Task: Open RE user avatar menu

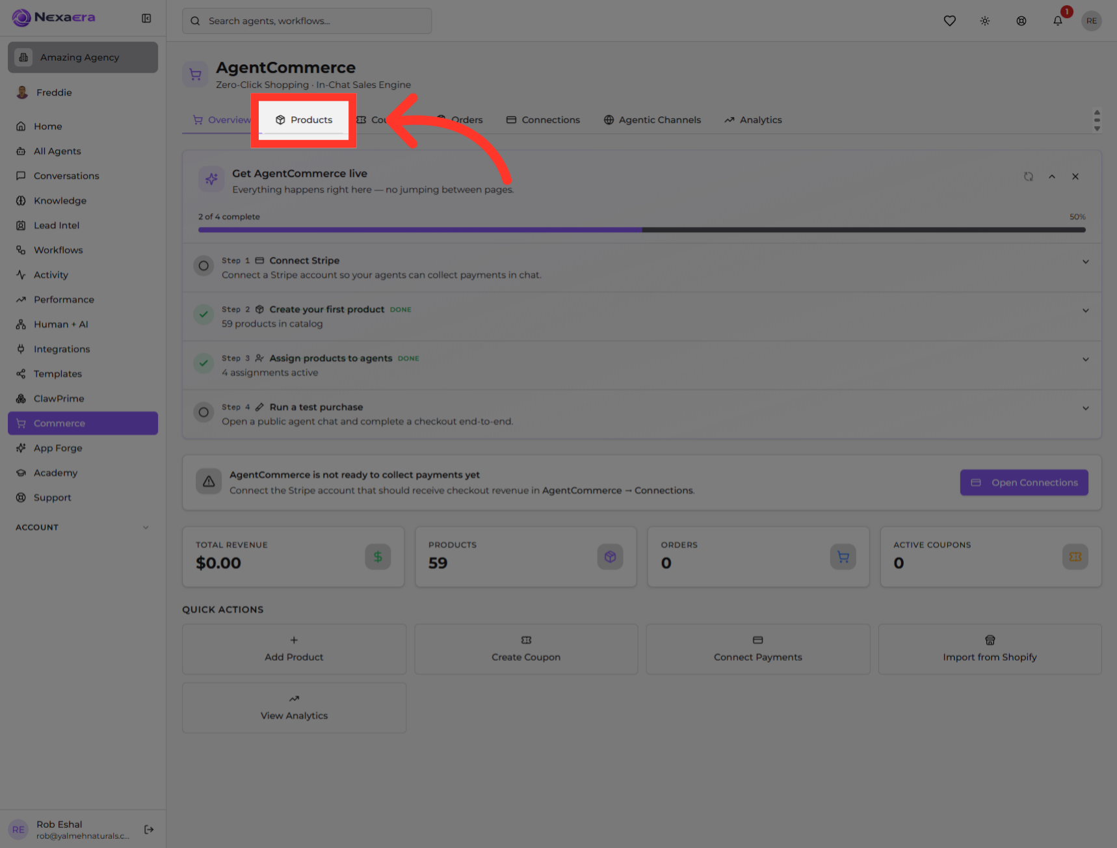Action: coord(1092,21)
